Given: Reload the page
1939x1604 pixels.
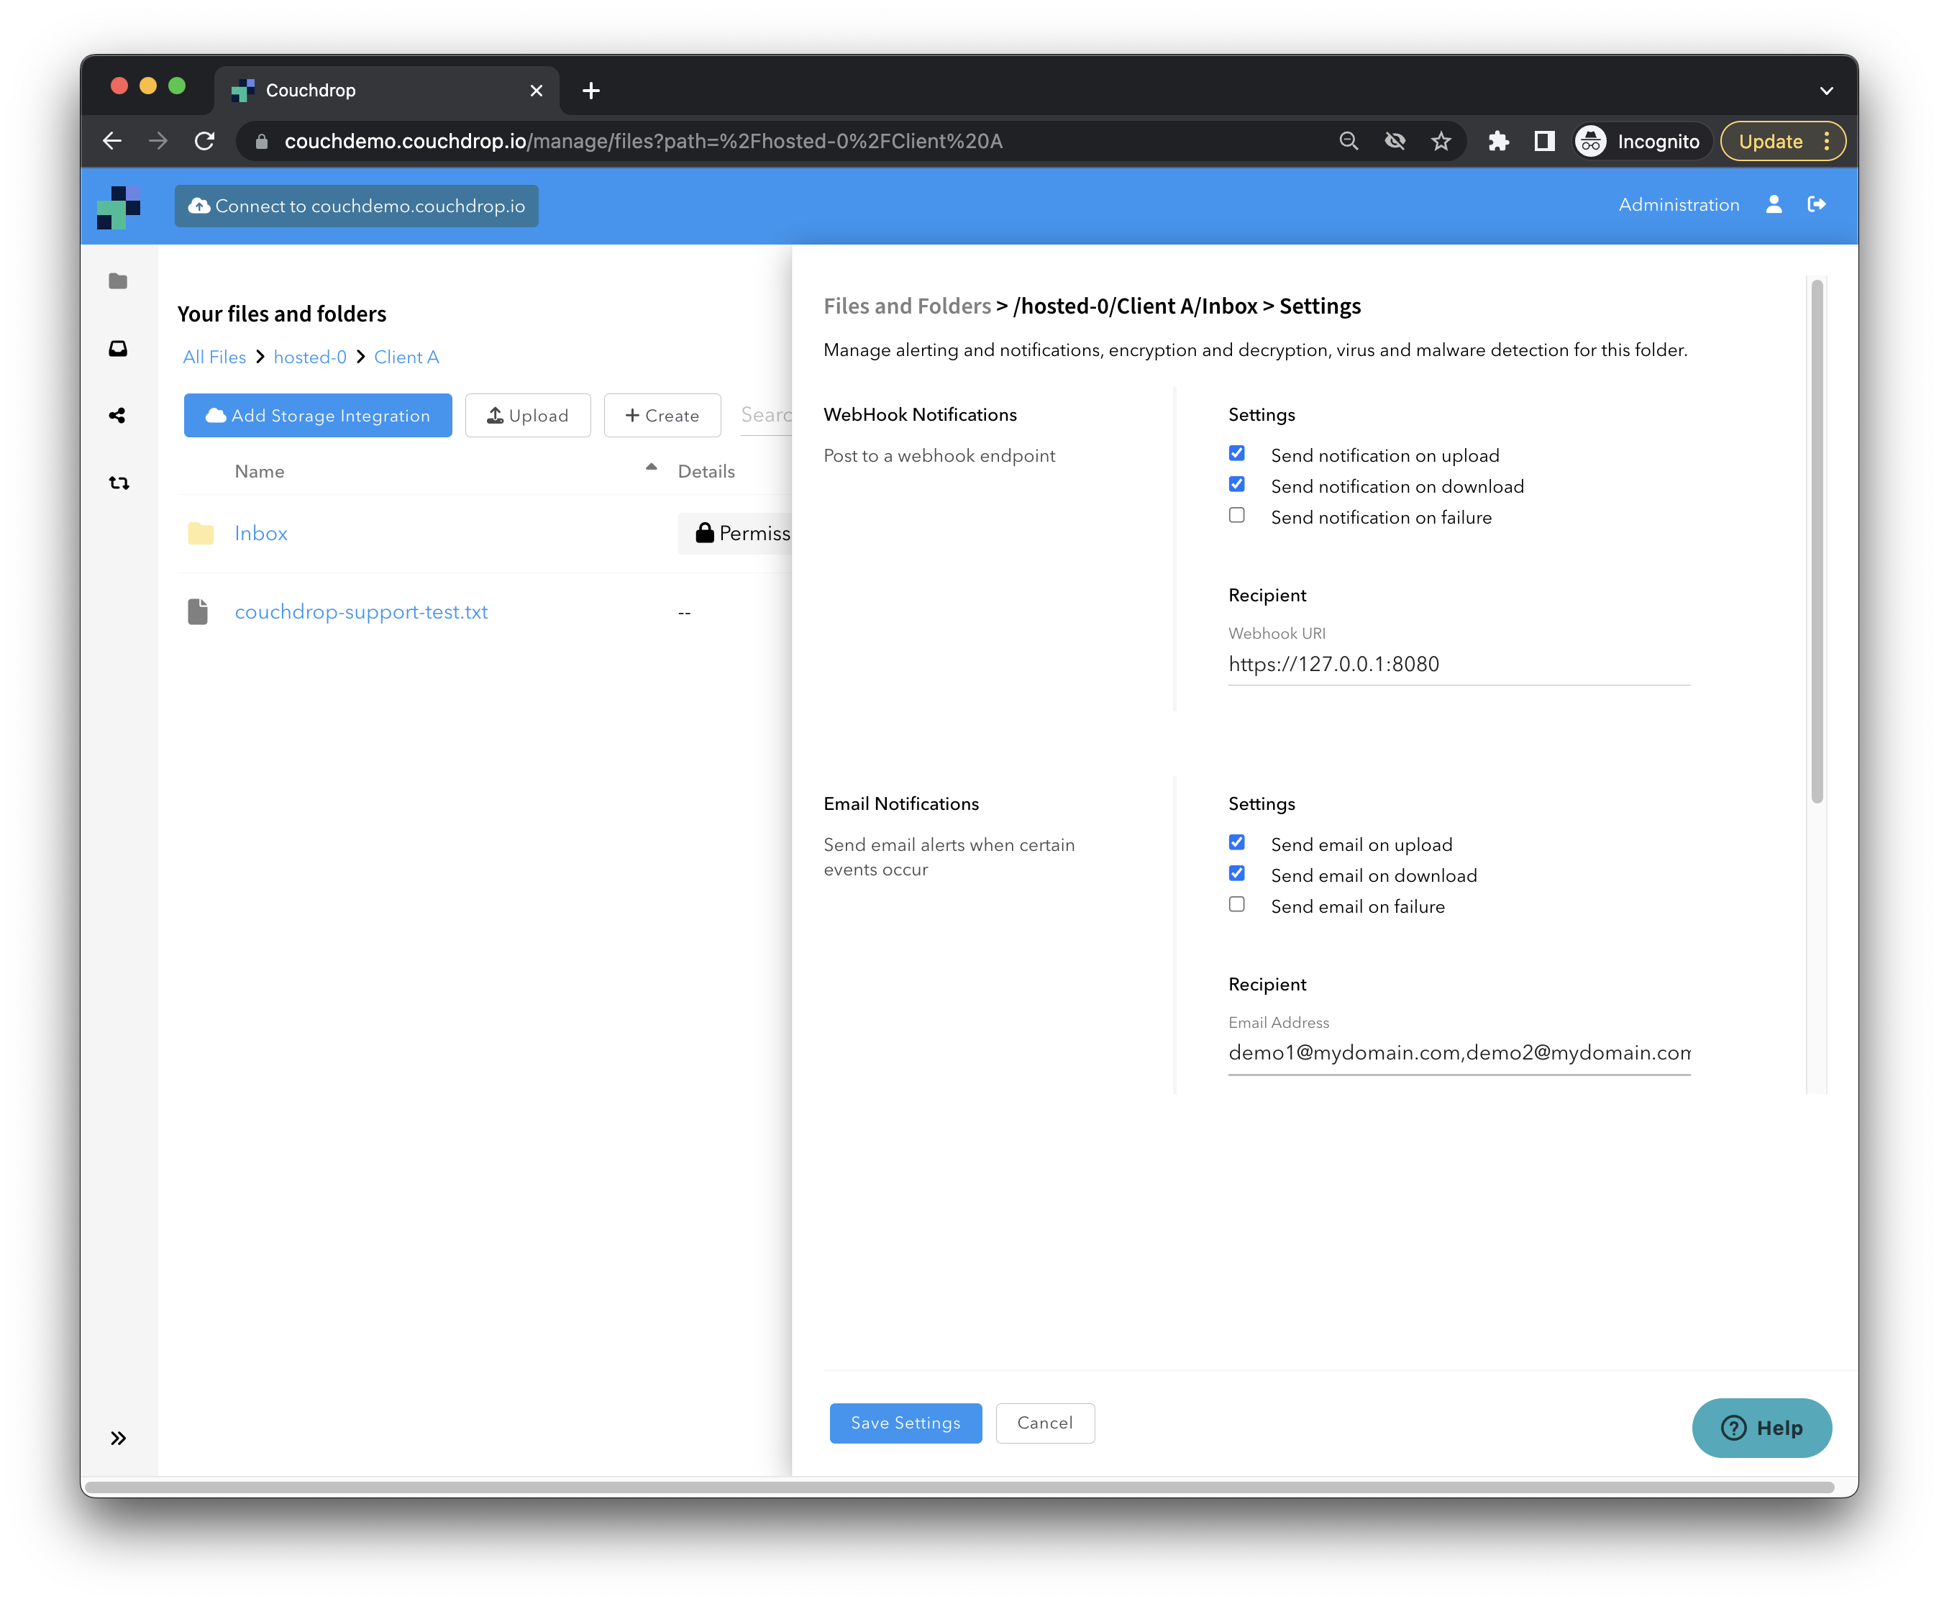Looking at the screenshot, I should click(x=205, y=141).
